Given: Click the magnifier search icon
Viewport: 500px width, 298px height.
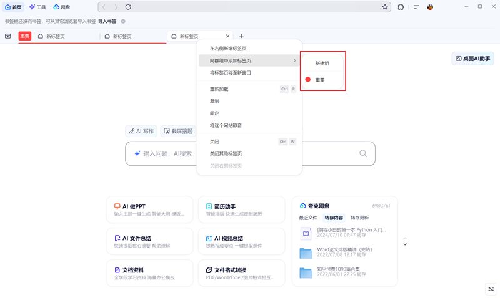Looking at the screenshot, I should point(363,153).
